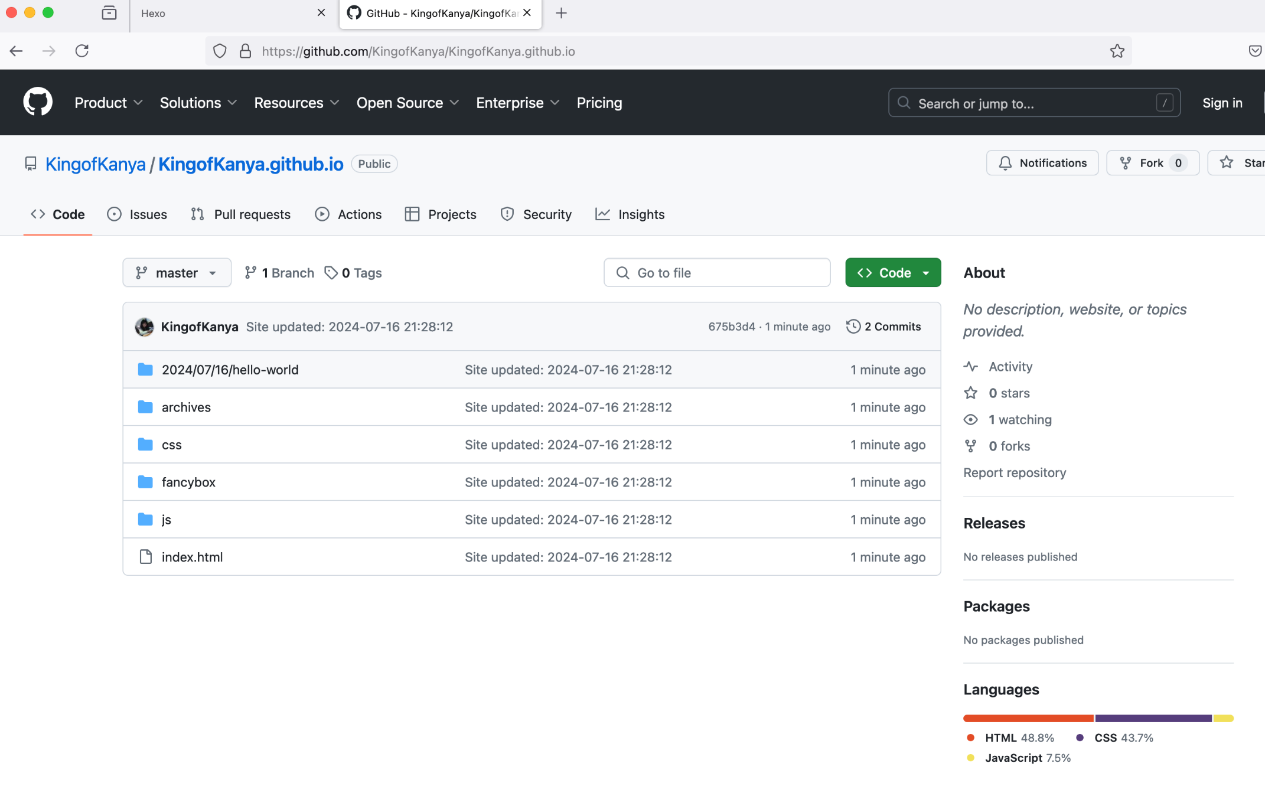Viewport: 1265px width, 796px height.
Task: Click the tag icon beside 0 Tags
Action: [x=331, y=273]
